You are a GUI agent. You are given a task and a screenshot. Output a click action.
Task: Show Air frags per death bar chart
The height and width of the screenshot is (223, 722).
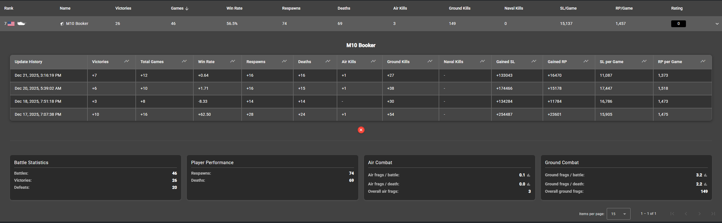(x=528, y=184)
